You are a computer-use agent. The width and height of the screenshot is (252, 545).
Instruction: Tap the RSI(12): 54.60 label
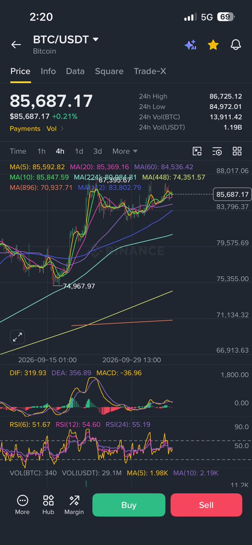(x=78, y=425)
